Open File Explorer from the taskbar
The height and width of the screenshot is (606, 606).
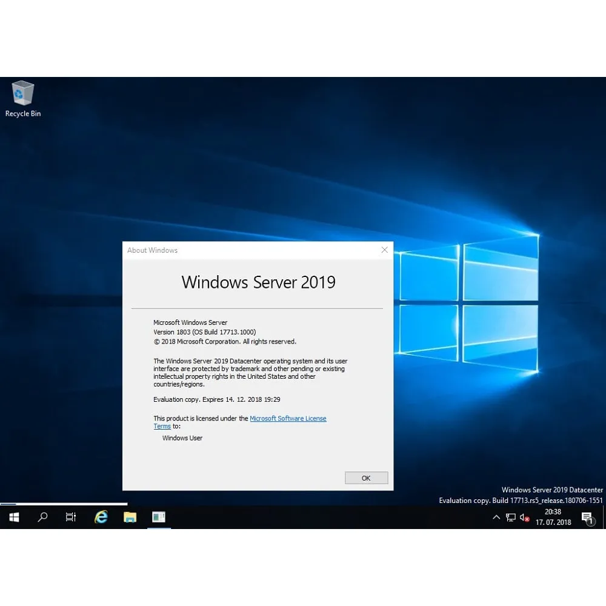click(x=130, y=517)
